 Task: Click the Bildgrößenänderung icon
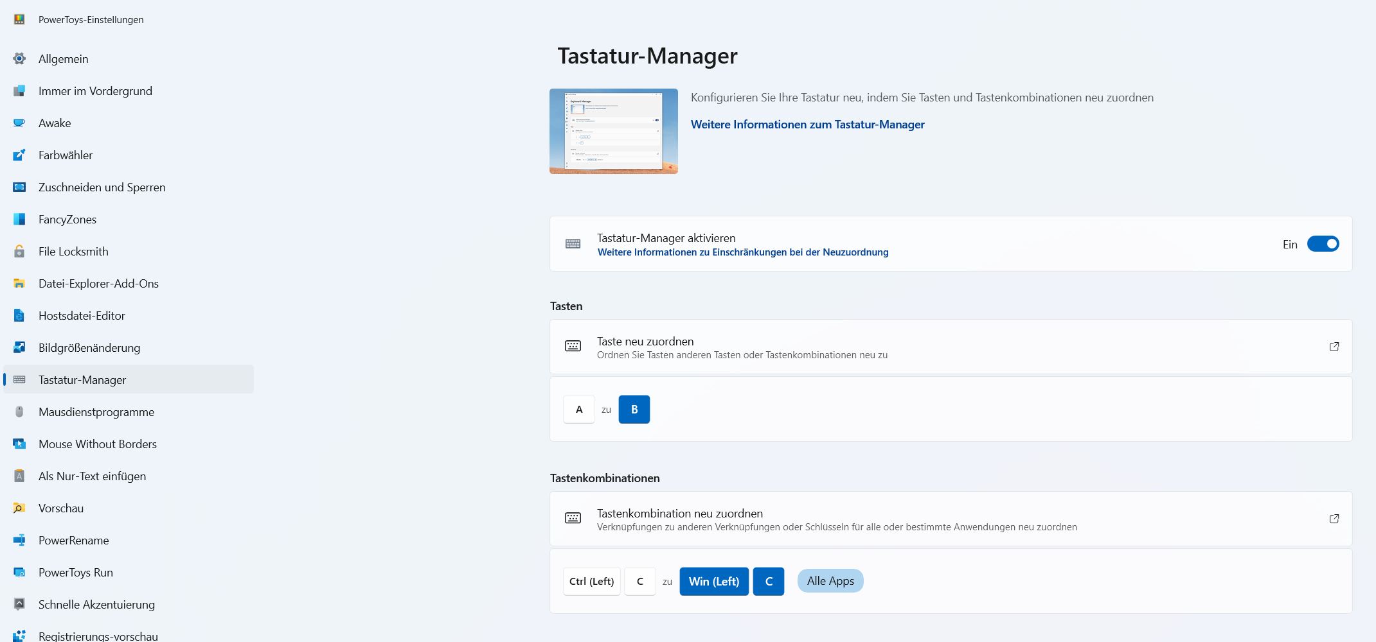click(19, 347)
